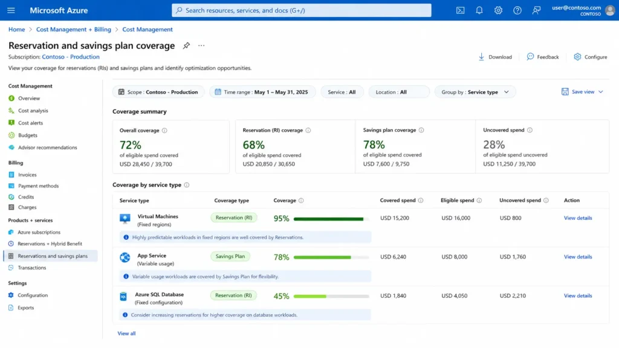Click the View all link
This screenshot has height=348, width=619.
click(x=126, y=333)
